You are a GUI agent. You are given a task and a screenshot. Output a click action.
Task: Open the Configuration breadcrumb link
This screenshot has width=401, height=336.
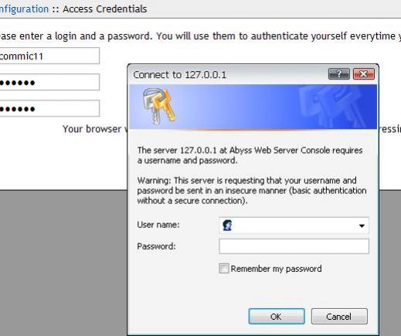[24, 9]
